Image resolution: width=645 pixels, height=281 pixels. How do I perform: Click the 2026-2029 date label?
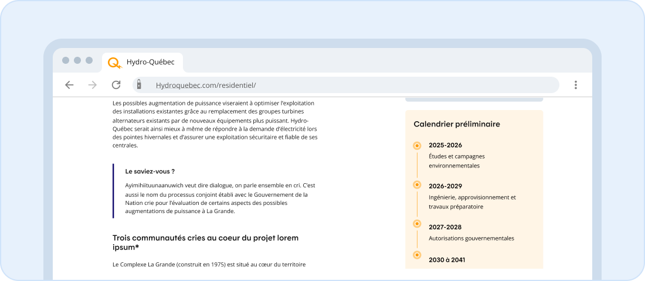click(x=445, y=186)
